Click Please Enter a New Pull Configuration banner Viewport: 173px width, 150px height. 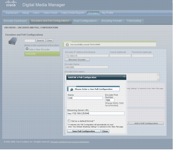pyautogui.click(x=93, y=89)
